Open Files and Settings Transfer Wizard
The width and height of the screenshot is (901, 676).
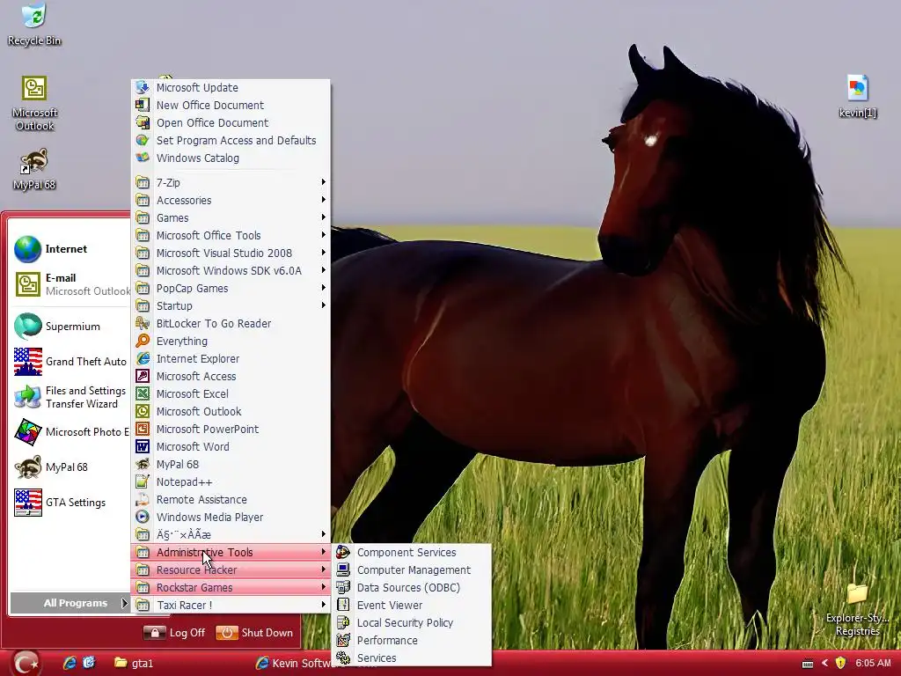click(69, 397)
